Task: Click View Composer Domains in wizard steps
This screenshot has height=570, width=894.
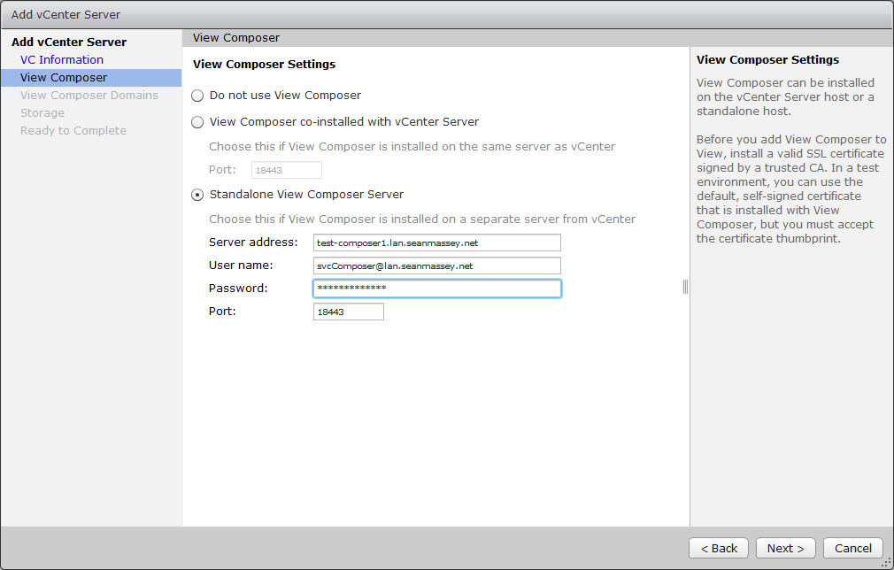Action: pos(89,96)
